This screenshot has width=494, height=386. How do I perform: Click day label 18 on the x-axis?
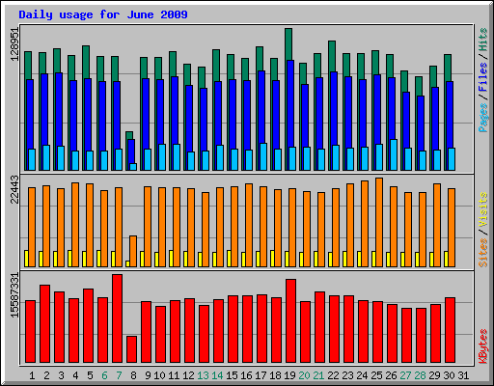[275, 375]
